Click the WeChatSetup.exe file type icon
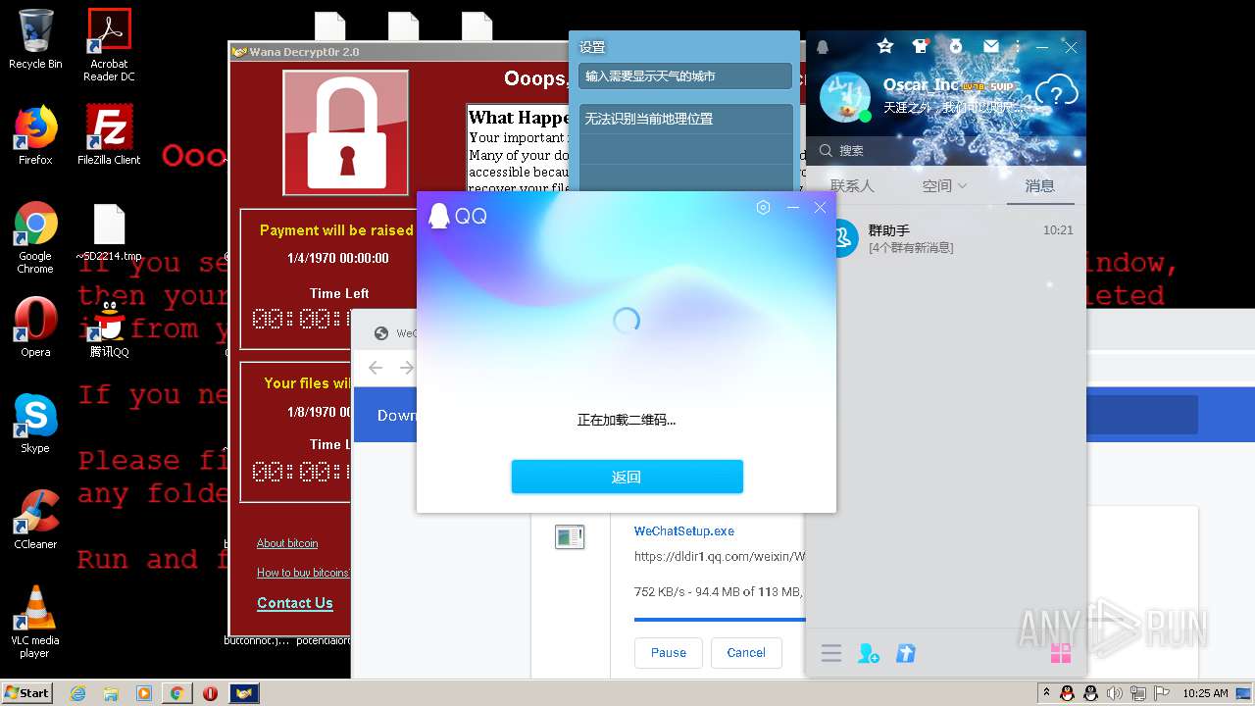This screenshot has height=706, width=1255. [570, 536]
